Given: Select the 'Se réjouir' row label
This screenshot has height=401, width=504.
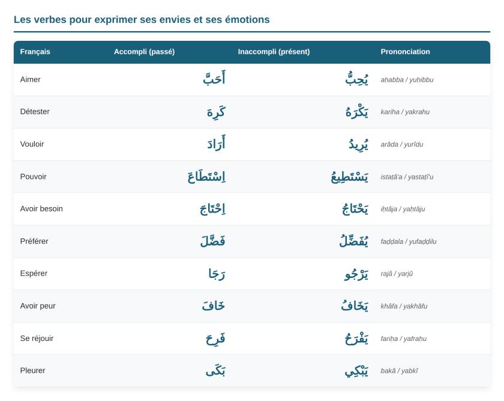Looking at the screenshot, I should 37,339.
